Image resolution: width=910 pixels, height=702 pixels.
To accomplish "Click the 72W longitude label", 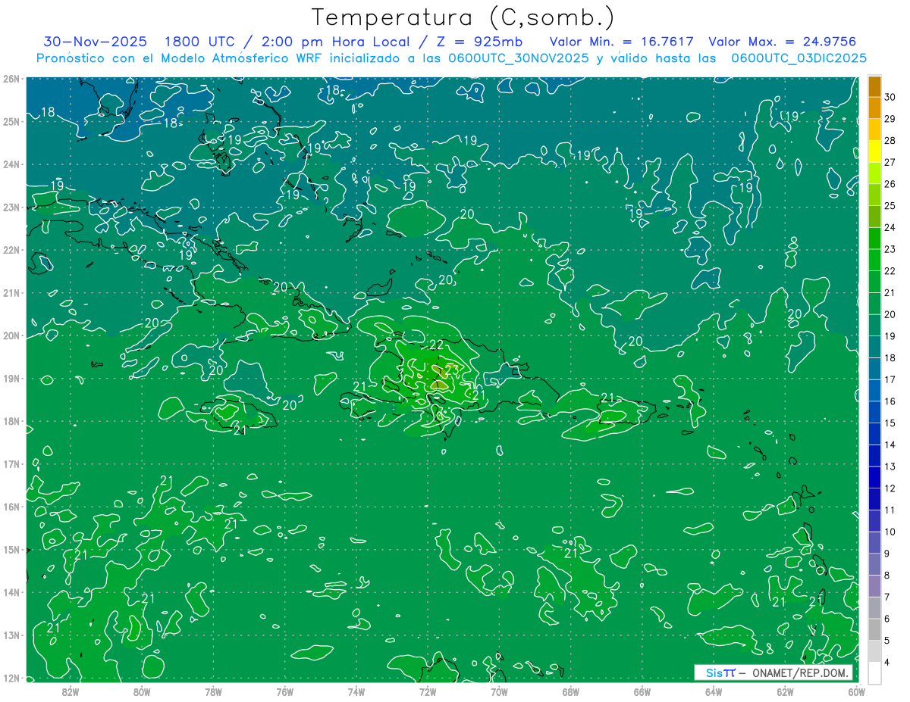I will pyautogui.click(x=428, y=691).
